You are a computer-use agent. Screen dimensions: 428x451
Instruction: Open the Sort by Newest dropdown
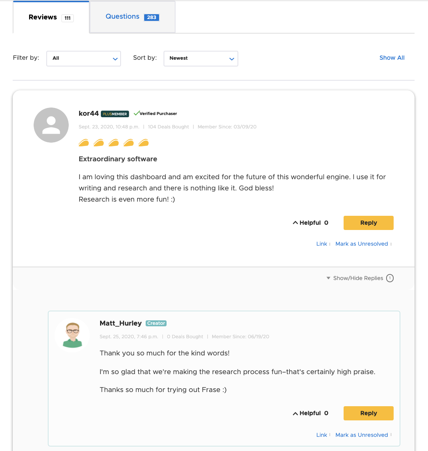[201, 59]
